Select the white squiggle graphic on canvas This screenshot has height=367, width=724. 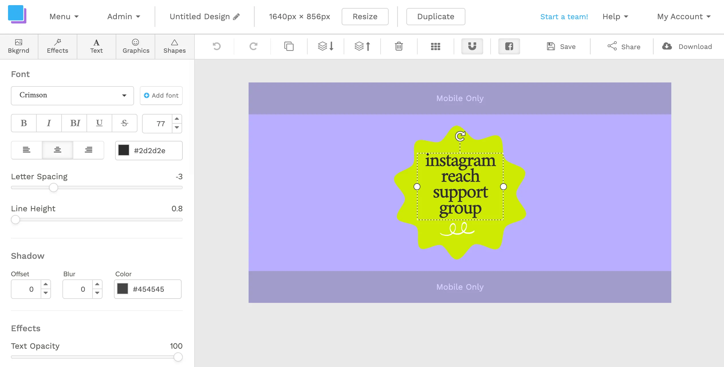point(457,229)
